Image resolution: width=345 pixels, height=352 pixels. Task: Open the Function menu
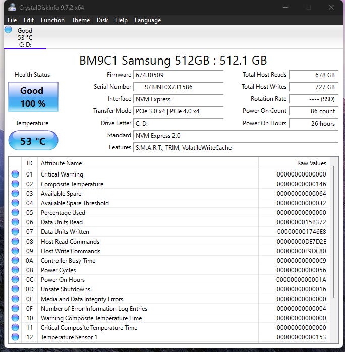tap(52, 20)
